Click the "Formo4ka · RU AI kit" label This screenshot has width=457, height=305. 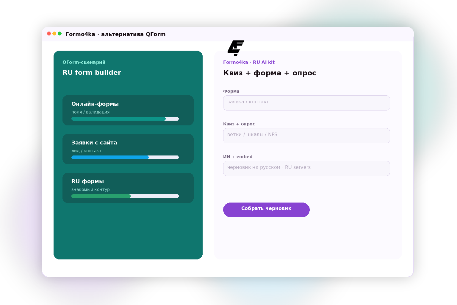click(249, 62)
